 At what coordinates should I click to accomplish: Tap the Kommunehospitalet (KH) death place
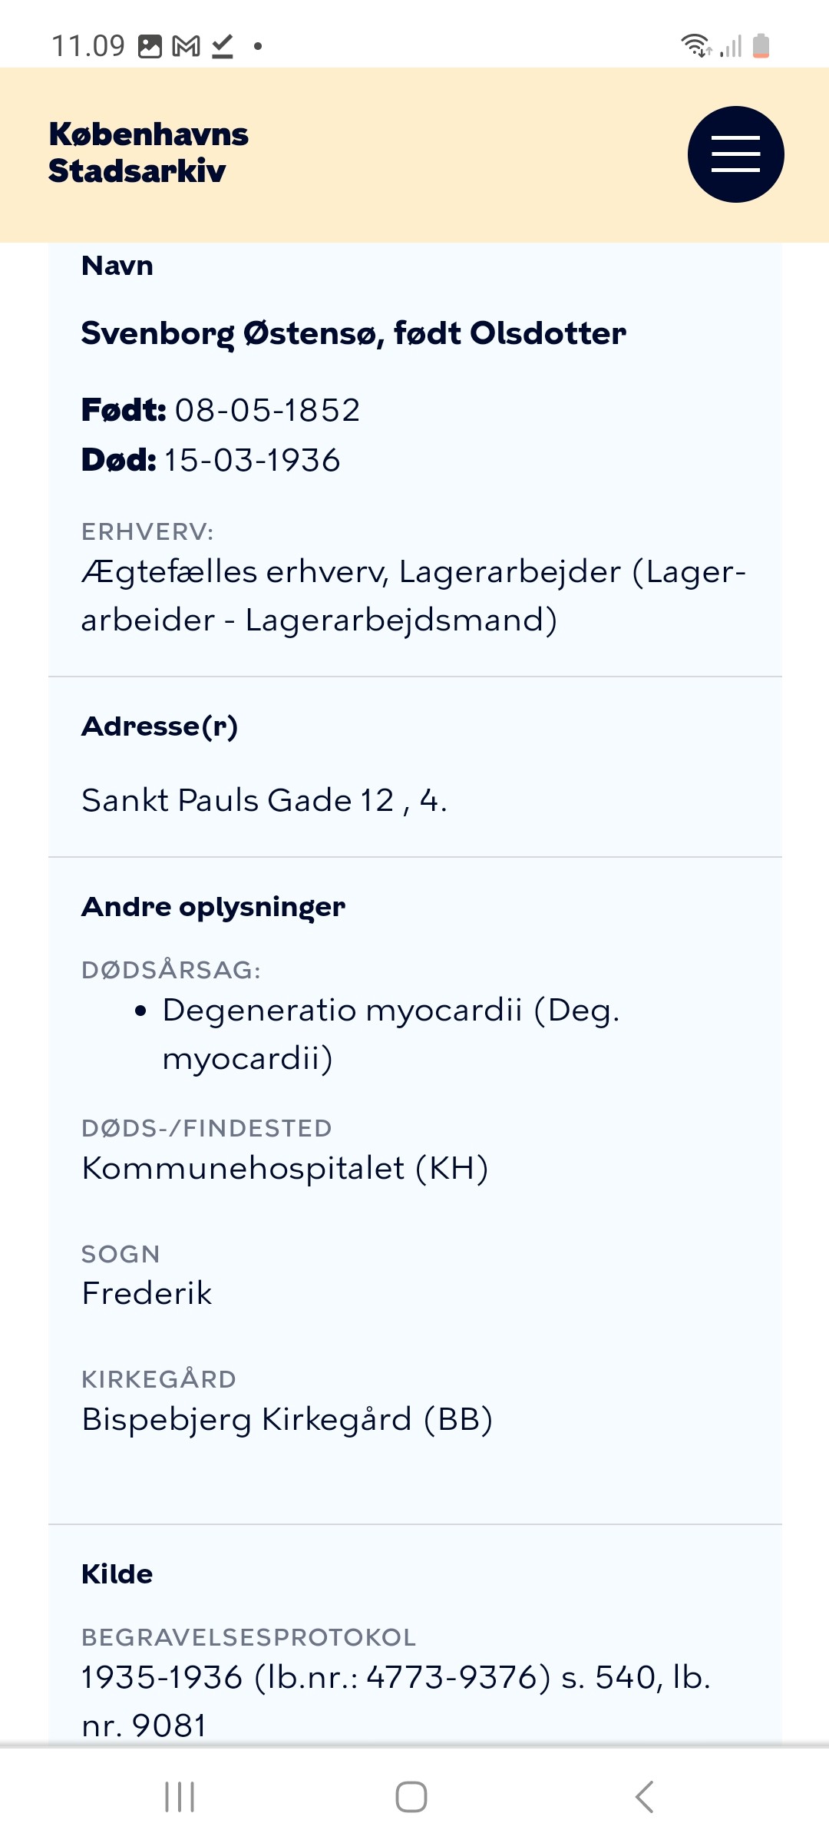(285, 1168)
